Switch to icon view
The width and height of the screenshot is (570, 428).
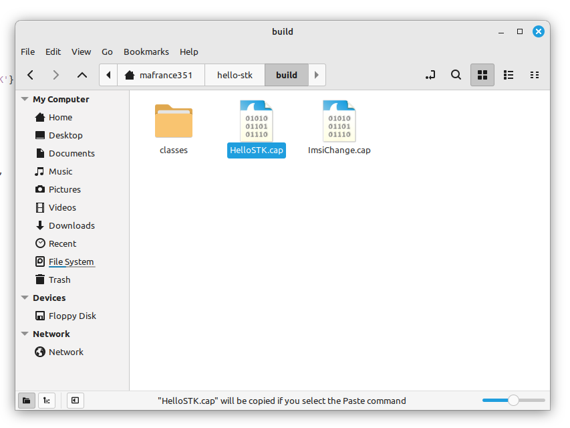click(482, 75)
